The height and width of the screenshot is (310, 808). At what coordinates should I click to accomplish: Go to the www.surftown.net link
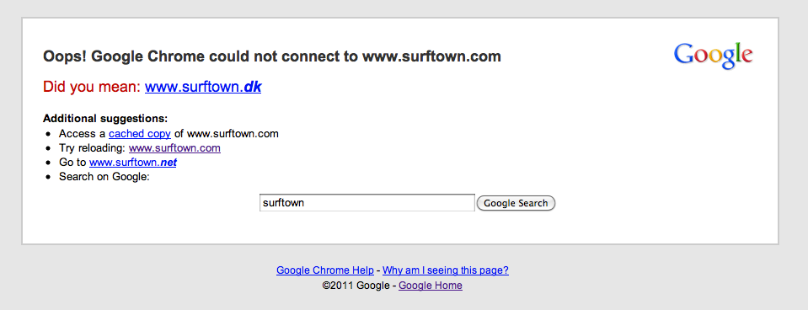point(133,163)
